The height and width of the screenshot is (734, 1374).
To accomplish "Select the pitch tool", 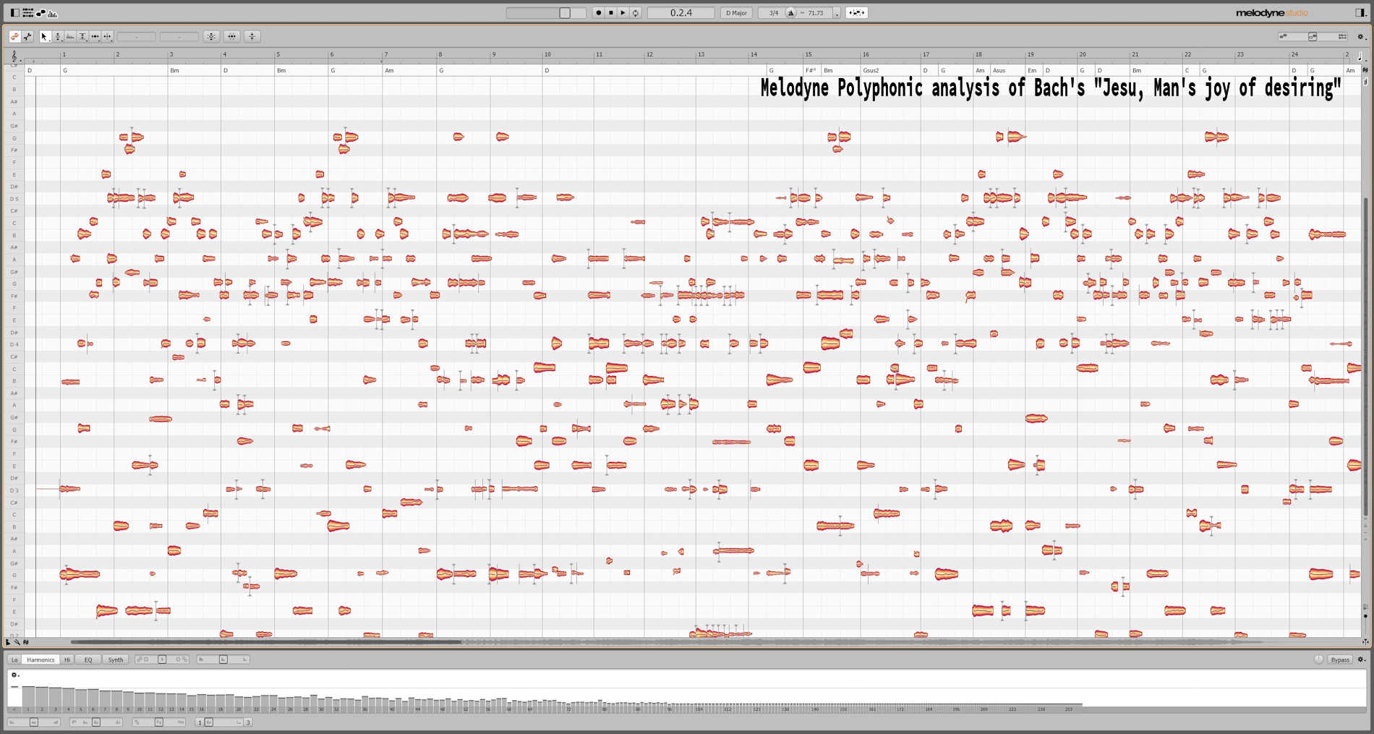I will click(x=58, y=36).
